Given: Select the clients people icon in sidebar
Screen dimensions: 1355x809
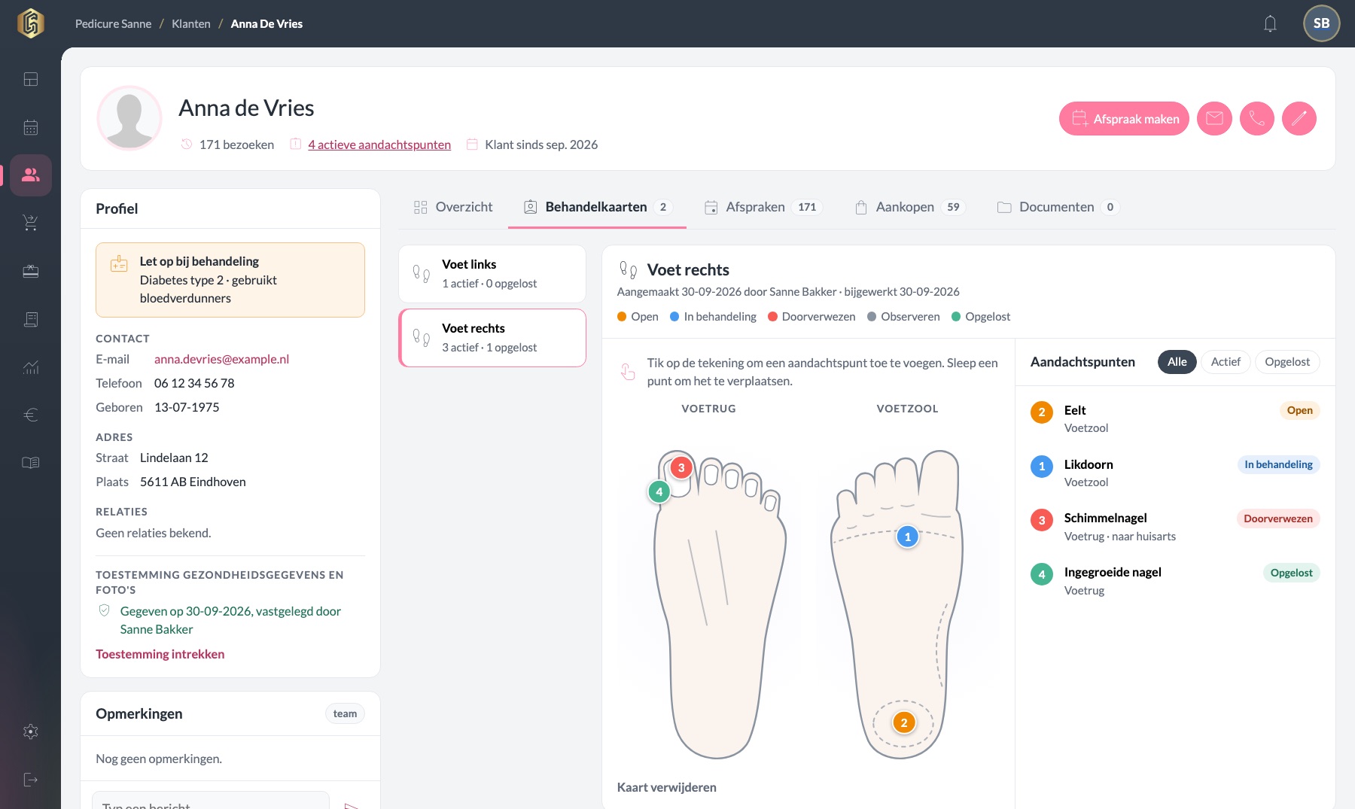Looking at the screenshot, I should pos(31,175).
